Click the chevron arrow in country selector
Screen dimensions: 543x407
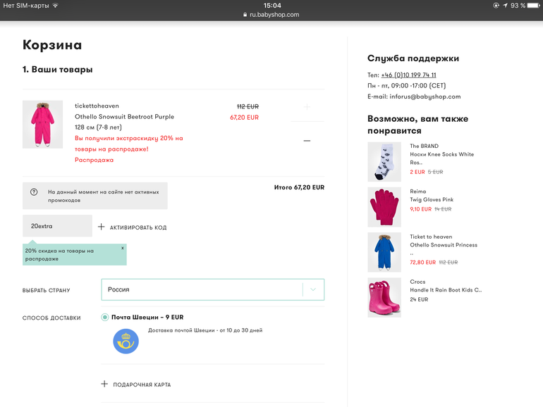click(x=313, y=289)
